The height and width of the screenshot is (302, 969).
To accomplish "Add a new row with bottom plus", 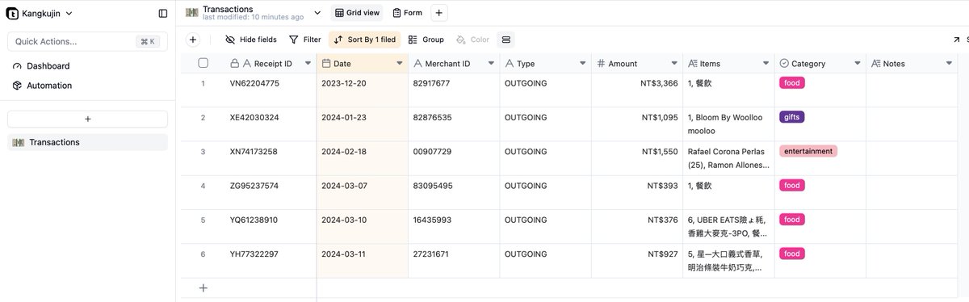I will [203, 287].
